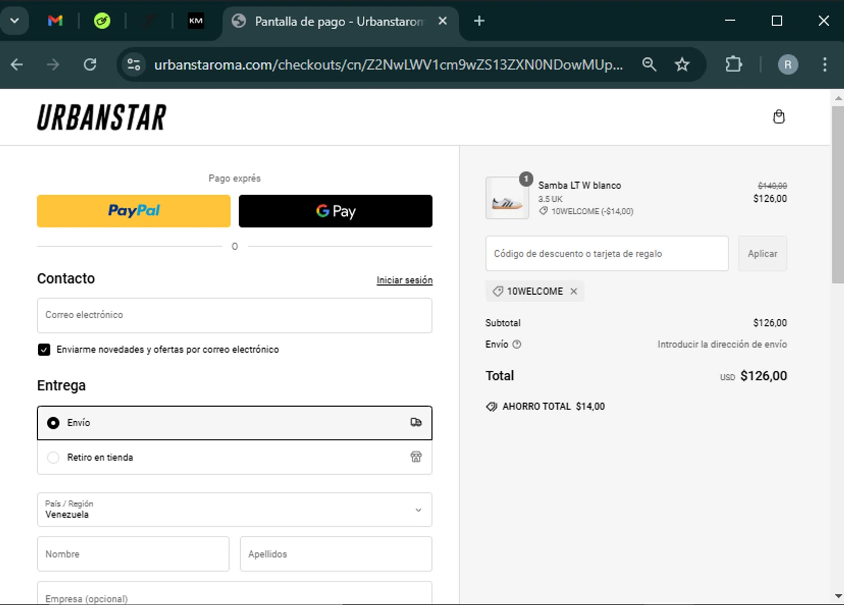
Task: View site information icon in address bar
Action: point(134,65)
